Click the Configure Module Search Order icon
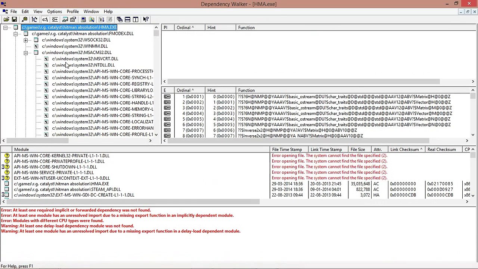 [91, 19]
